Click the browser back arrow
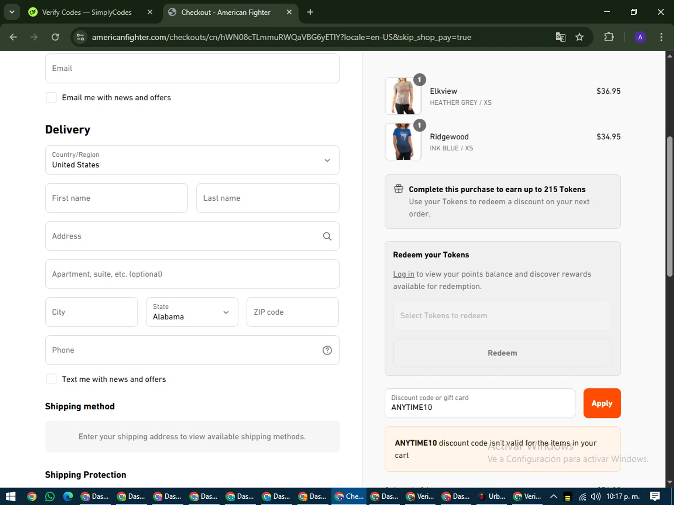 [13, 37]
